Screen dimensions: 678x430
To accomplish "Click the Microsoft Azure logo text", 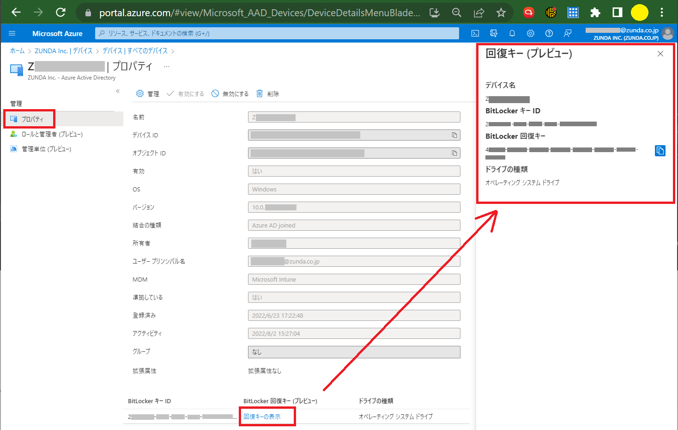I will [x=57, y=33].
